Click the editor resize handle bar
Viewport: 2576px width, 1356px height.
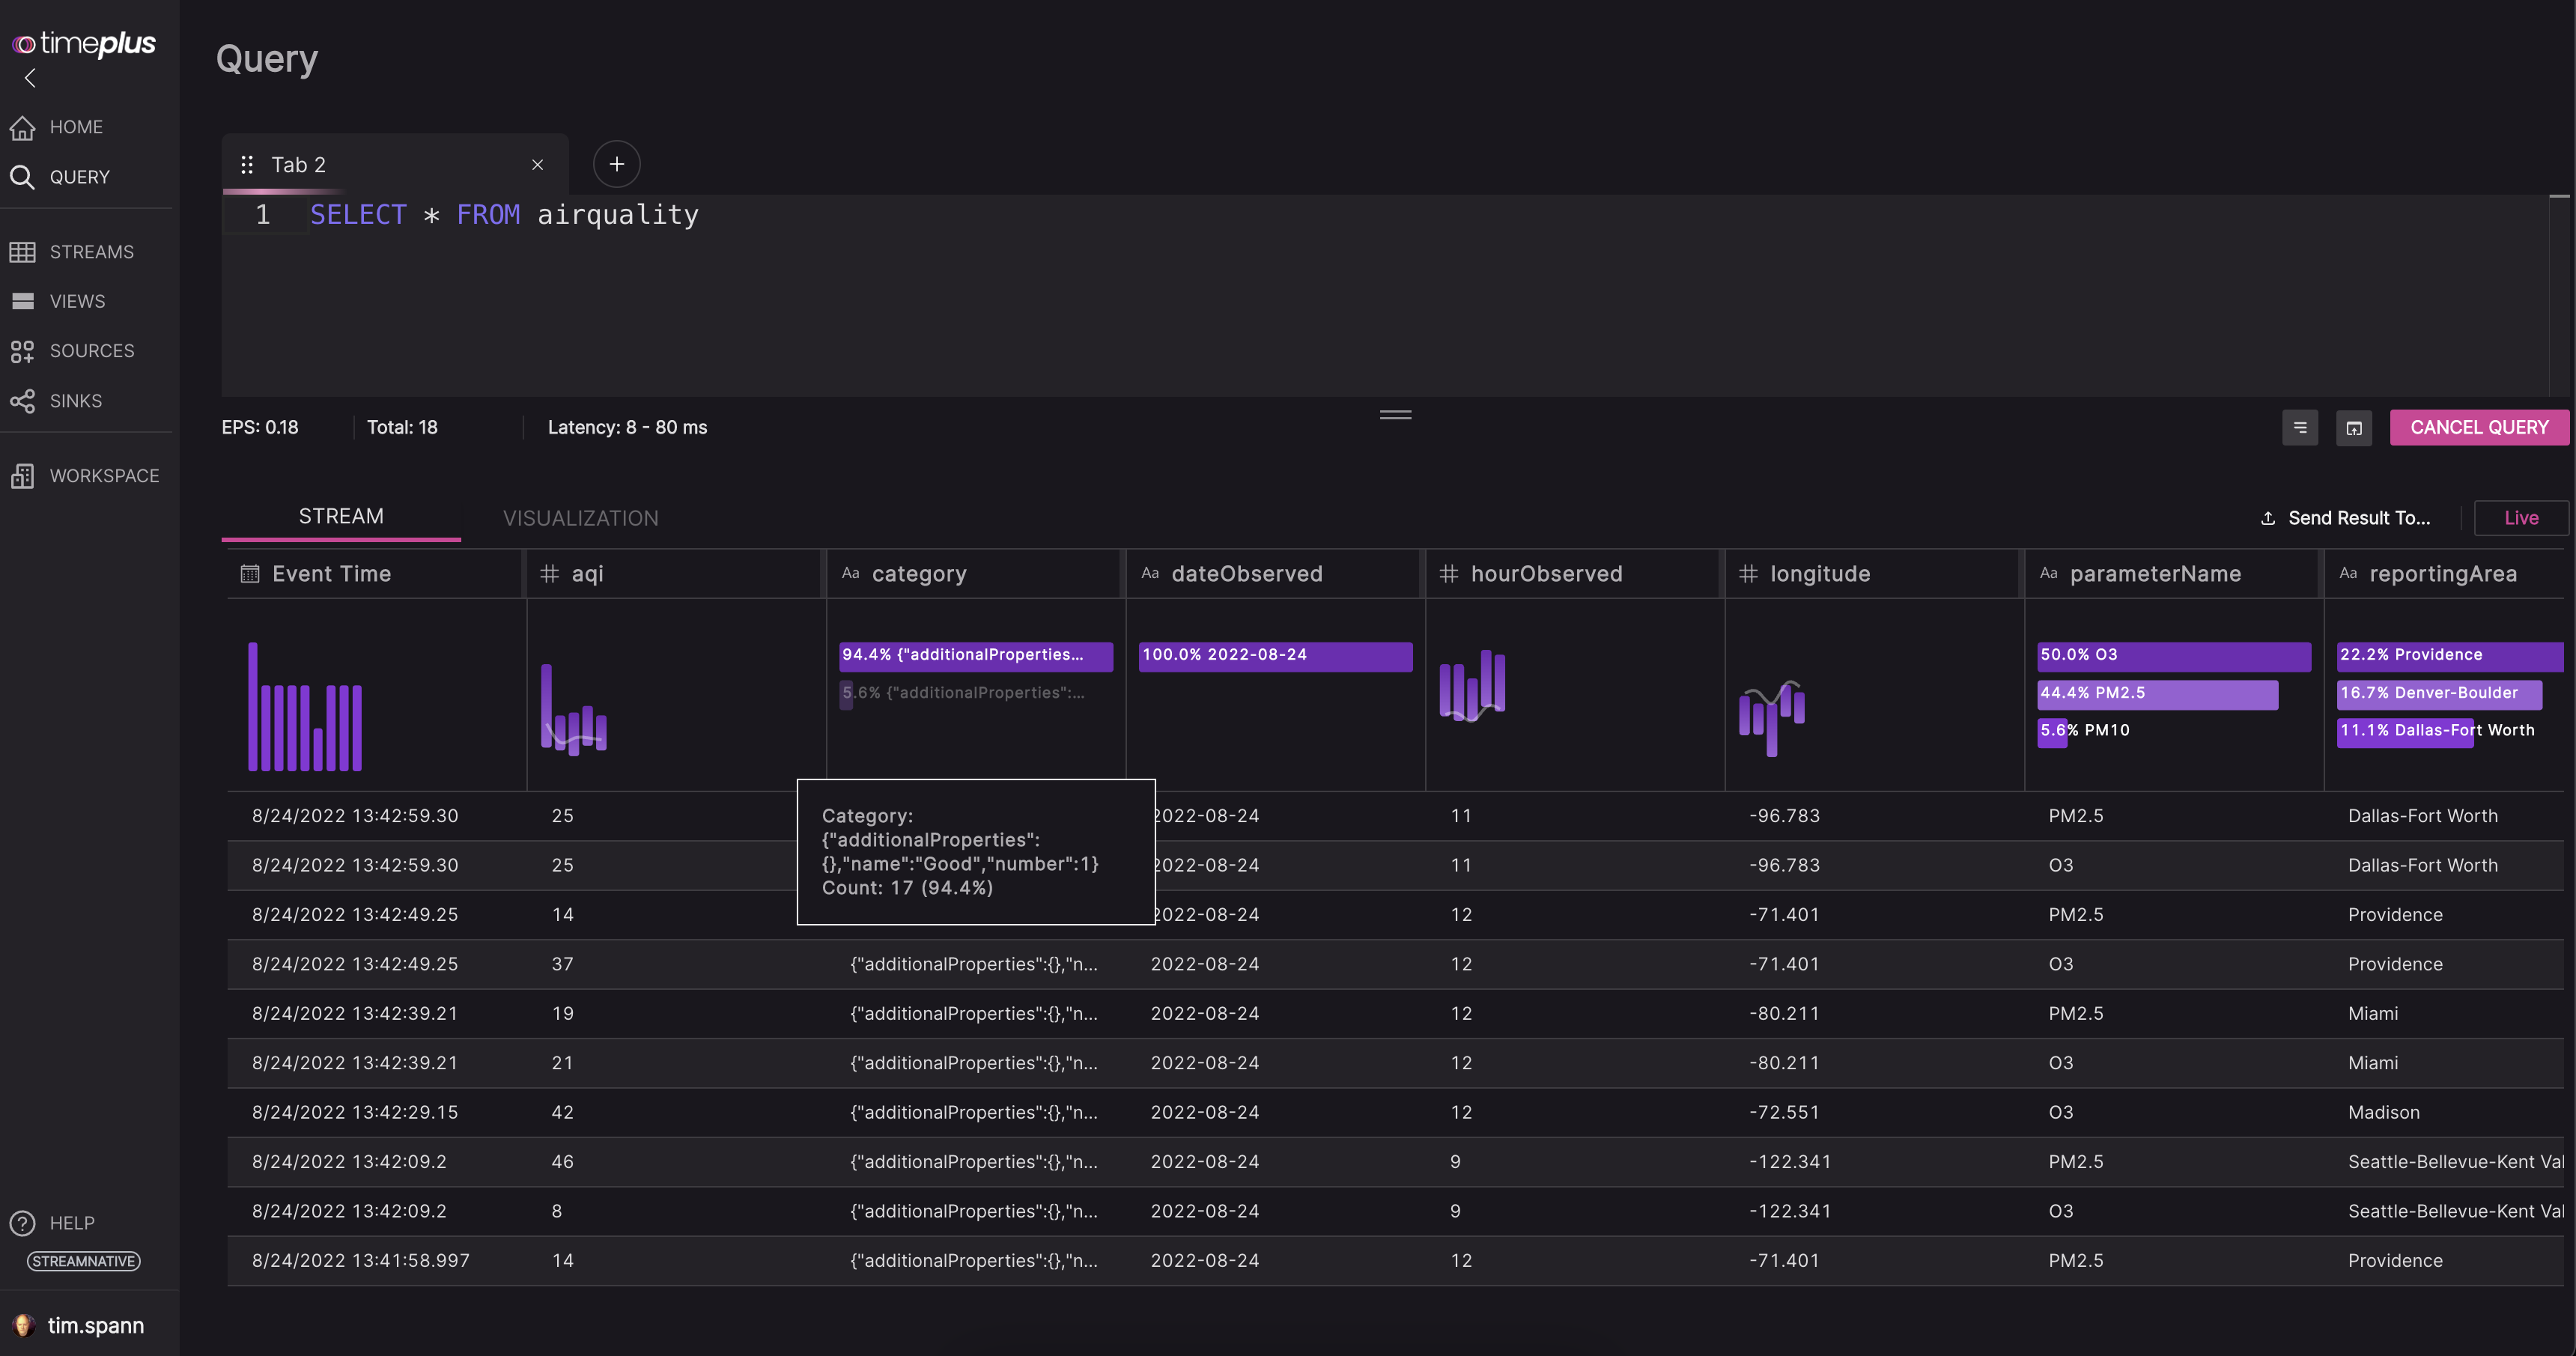1395,415
